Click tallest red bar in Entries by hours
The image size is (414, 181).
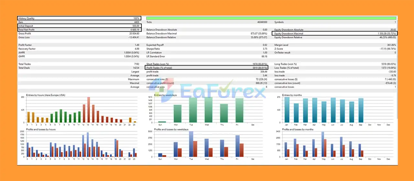pyautogui.click(x=89, y=110)
